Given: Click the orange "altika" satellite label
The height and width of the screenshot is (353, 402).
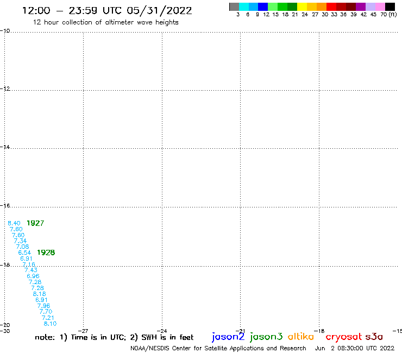Looking at the screenshot, I should click(x=301, y=336).
